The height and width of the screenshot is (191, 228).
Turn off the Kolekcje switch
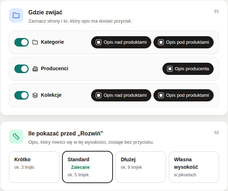point(22,95)
